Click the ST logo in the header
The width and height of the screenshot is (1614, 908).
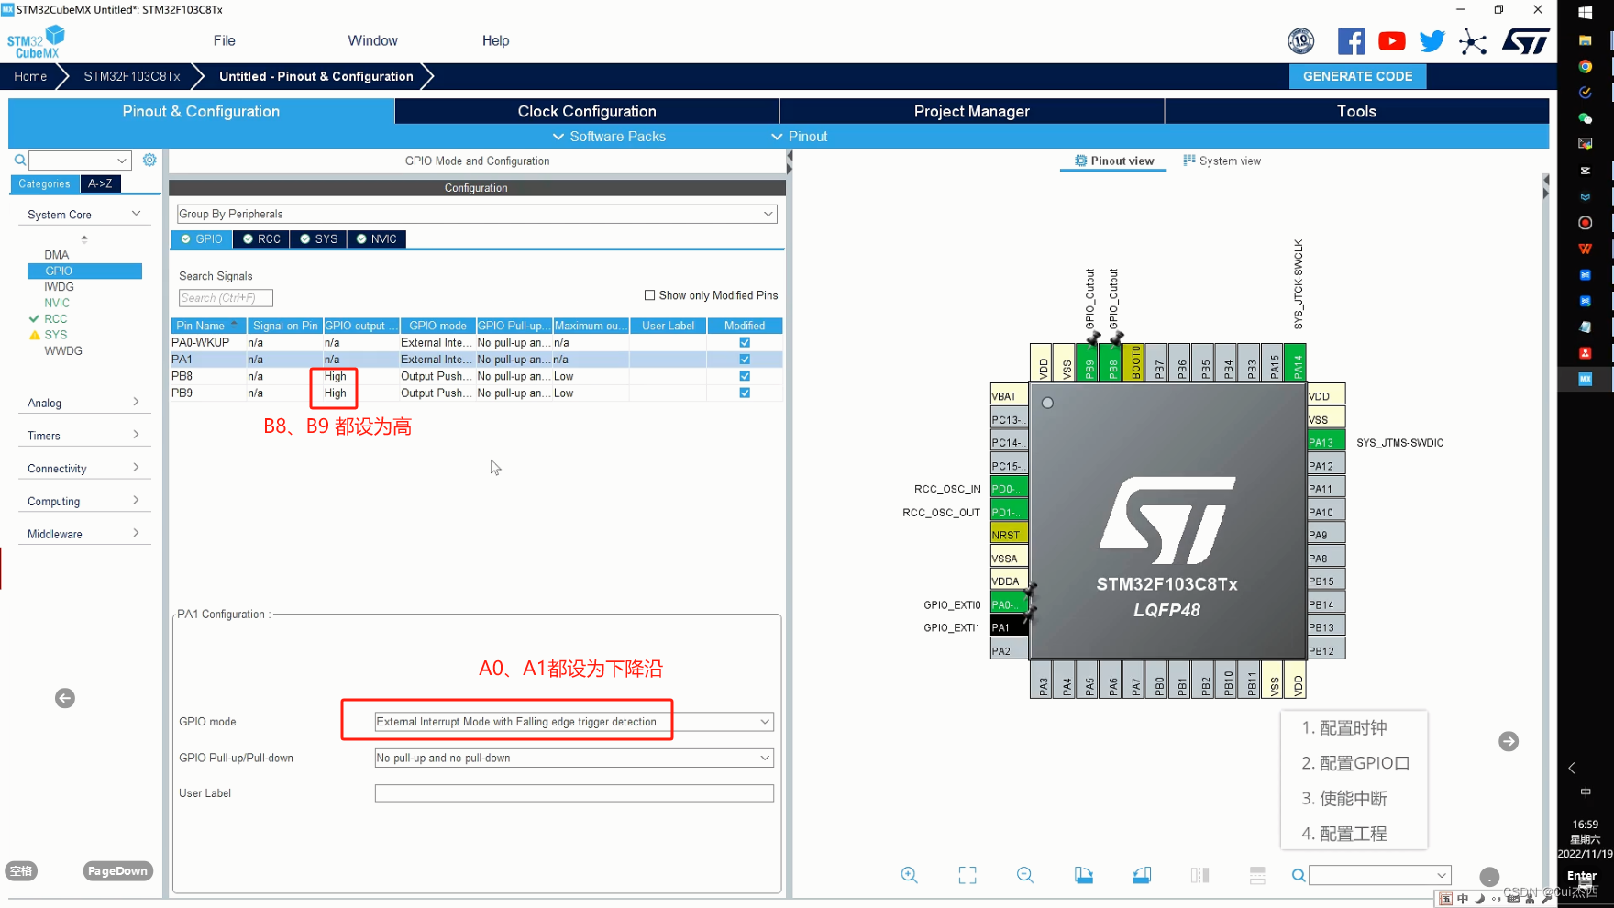[1526, 41]
